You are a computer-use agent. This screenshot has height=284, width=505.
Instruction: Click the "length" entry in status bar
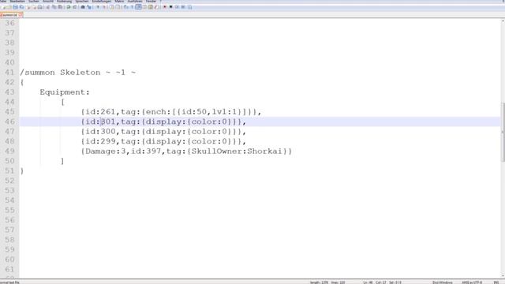319,282
